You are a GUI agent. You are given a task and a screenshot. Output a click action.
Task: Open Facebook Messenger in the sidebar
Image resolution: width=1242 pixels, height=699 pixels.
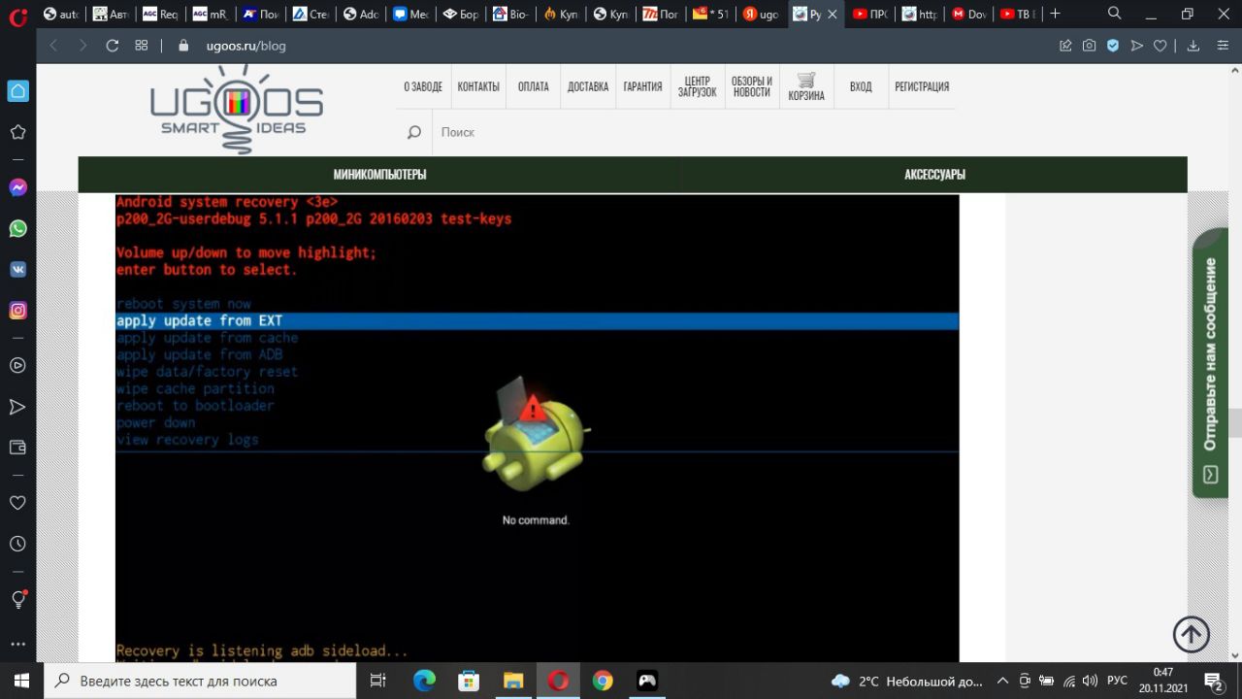17,187
